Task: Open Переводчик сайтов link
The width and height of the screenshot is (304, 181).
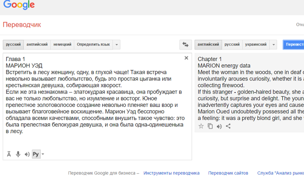Action: (228, 173)
